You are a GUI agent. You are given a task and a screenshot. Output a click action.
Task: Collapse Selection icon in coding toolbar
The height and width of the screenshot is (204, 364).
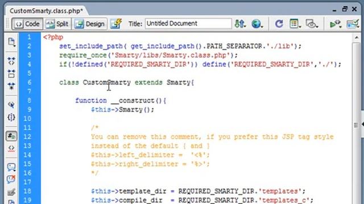point(11,74)
